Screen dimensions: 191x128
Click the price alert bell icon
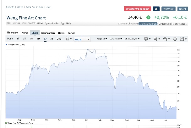pyautogui.click(x=156, y=9)
